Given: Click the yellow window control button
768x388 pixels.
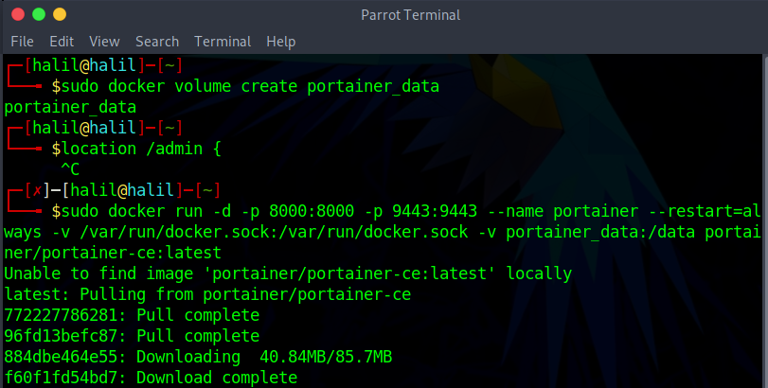Looking at the screenshot, I should (60, 15).
